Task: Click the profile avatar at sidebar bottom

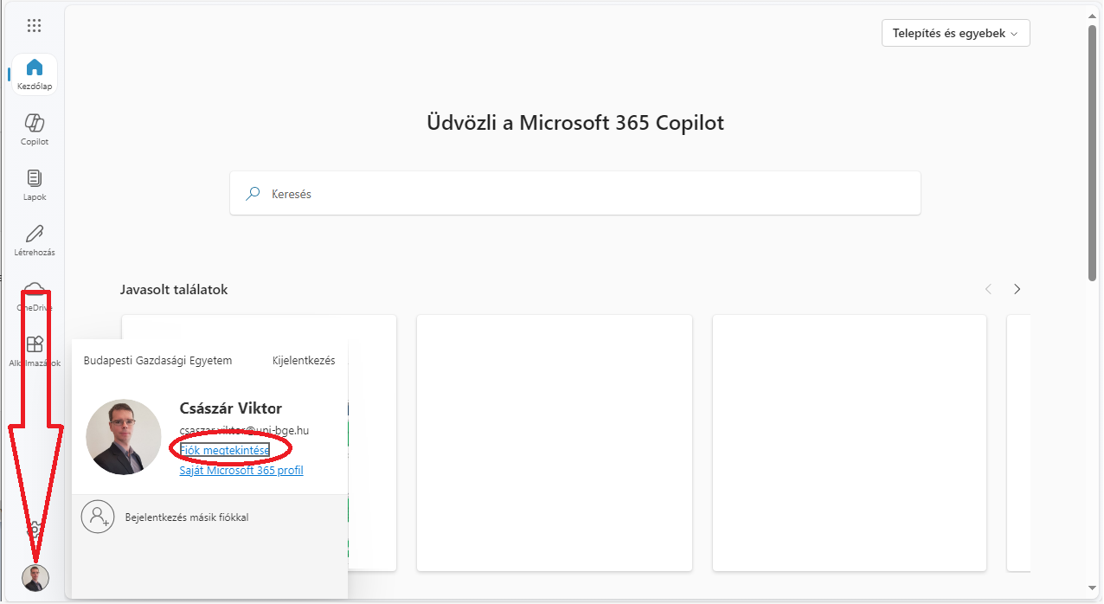Action: [x=35, y=577]
